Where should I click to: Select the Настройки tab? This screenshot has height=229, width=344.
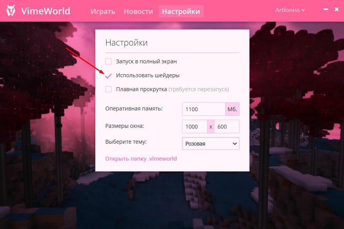[x=181, y=11]
